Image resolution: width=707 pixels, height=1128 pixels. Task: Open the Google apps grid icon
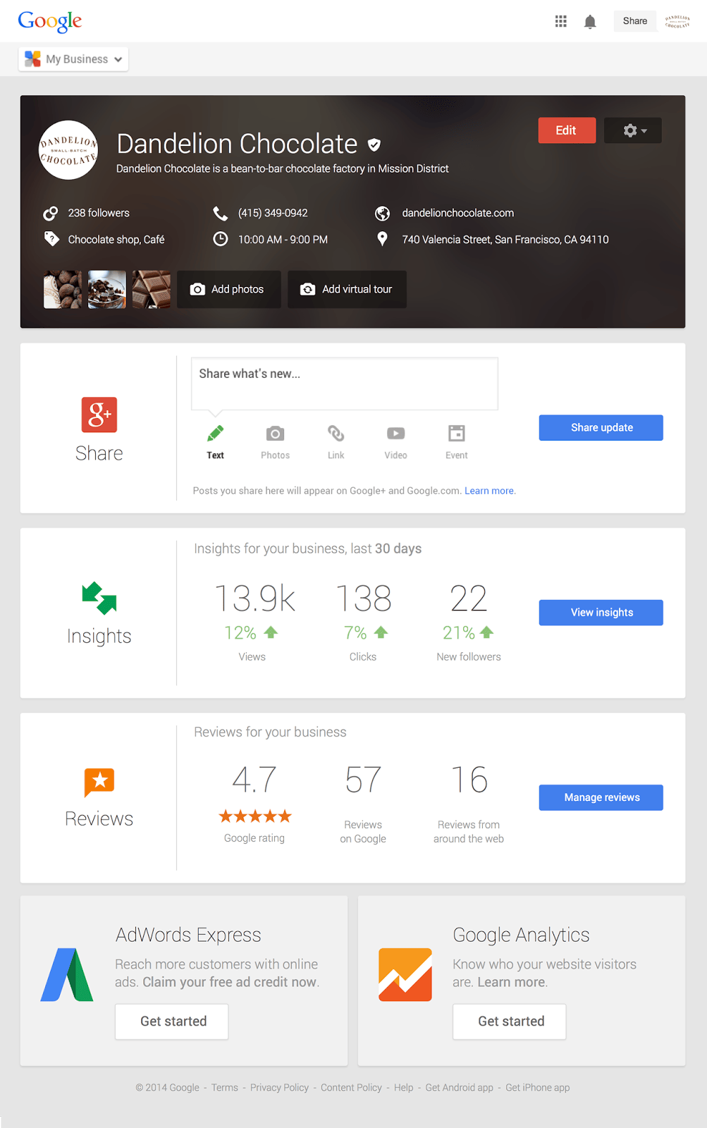[x=560, y=21]
